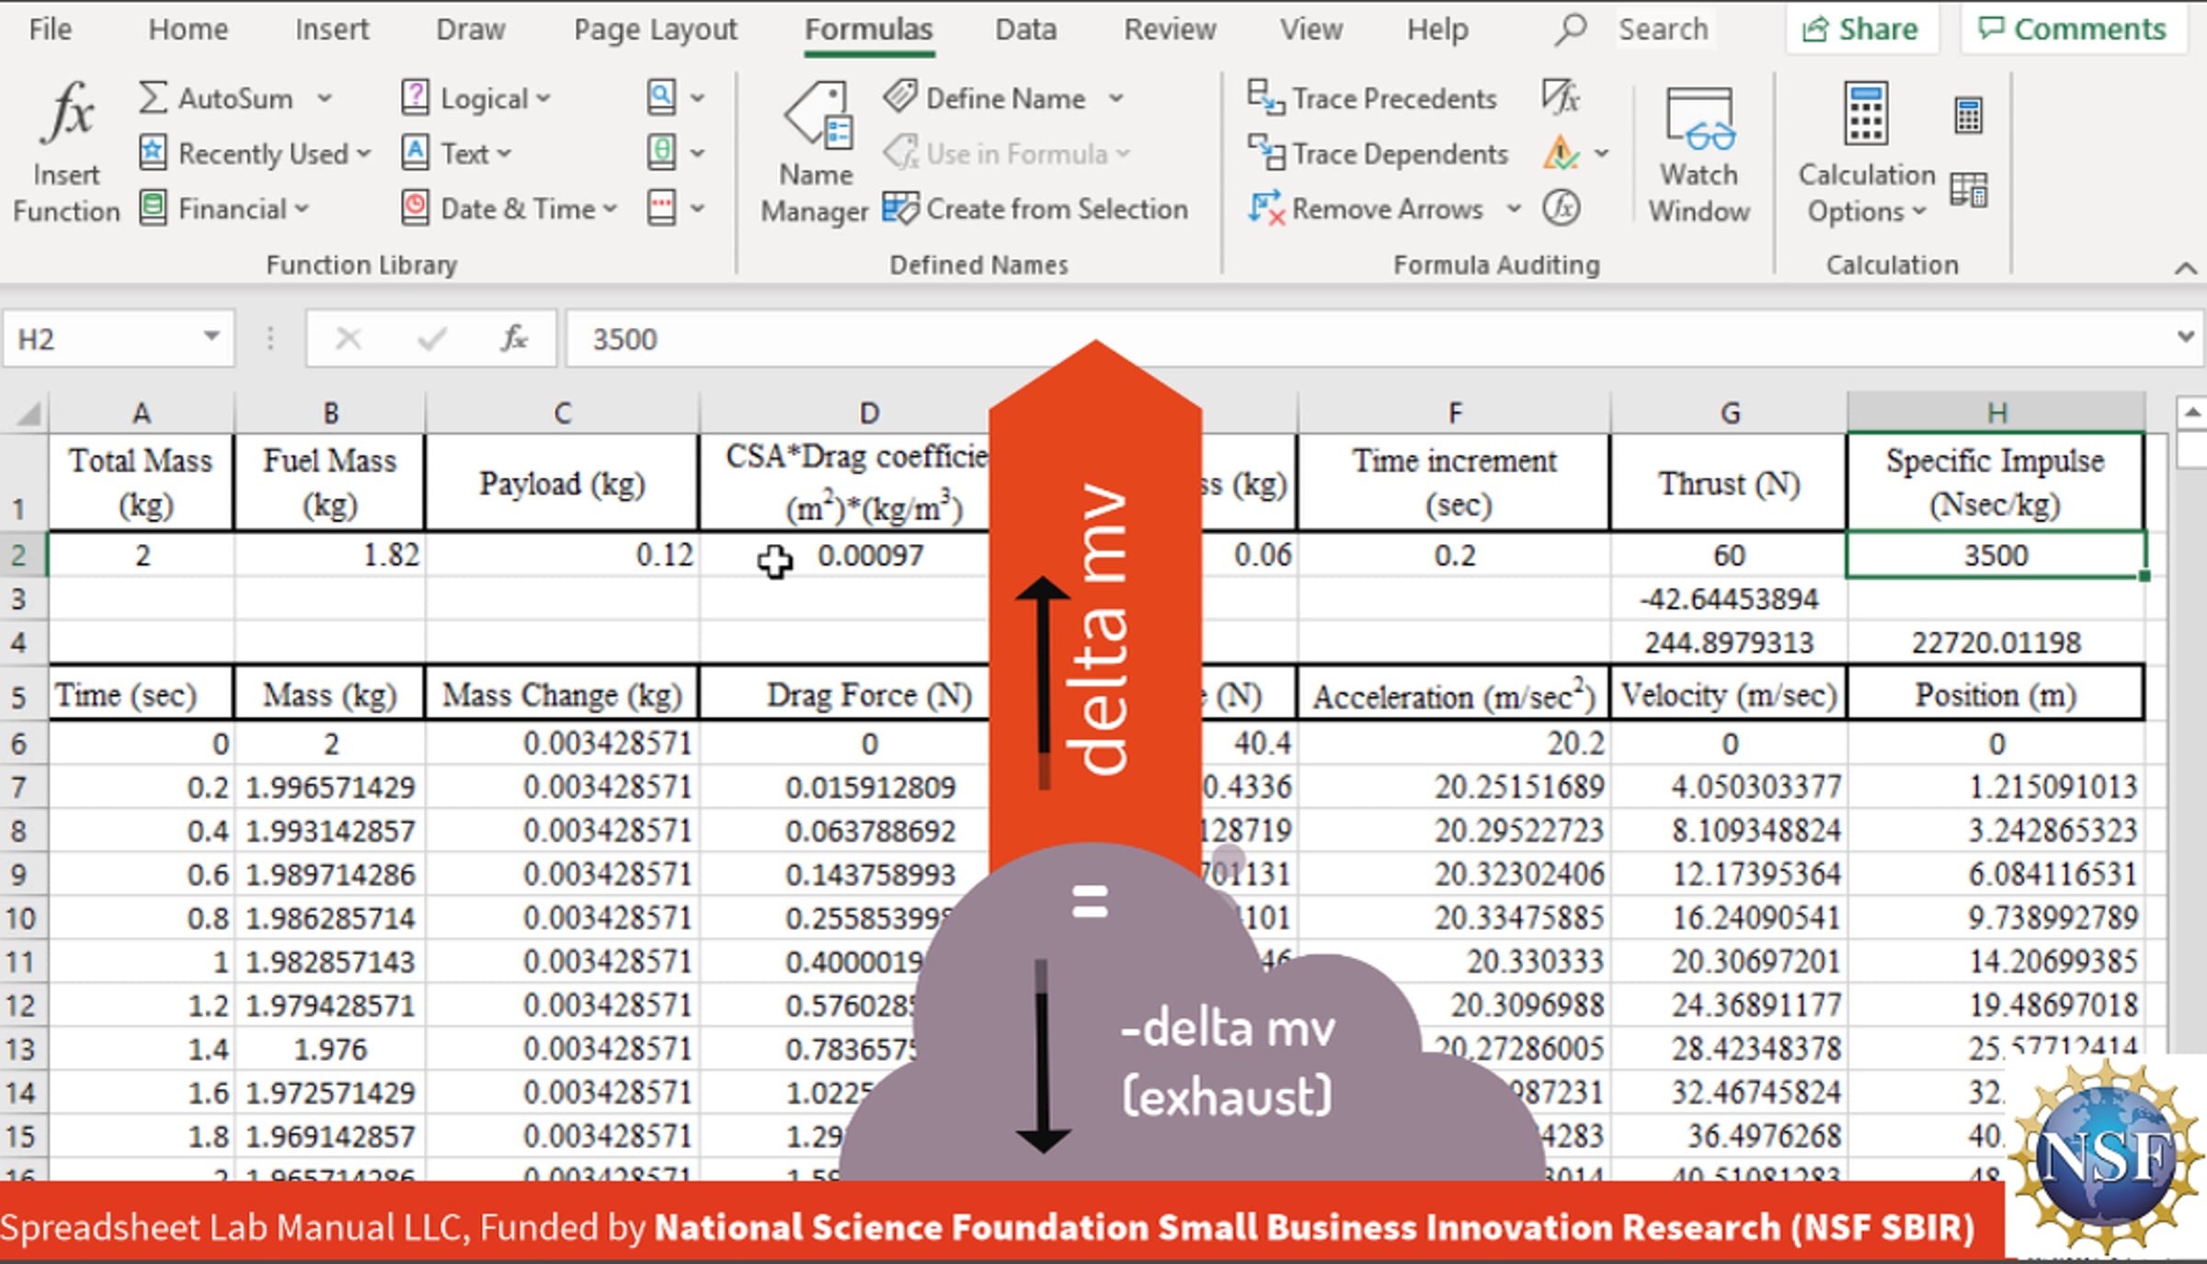Expand the AutoSum dropdown arrow
Image resolution: width=2207 pixels, height=1264 pixels.
[325, 97]
